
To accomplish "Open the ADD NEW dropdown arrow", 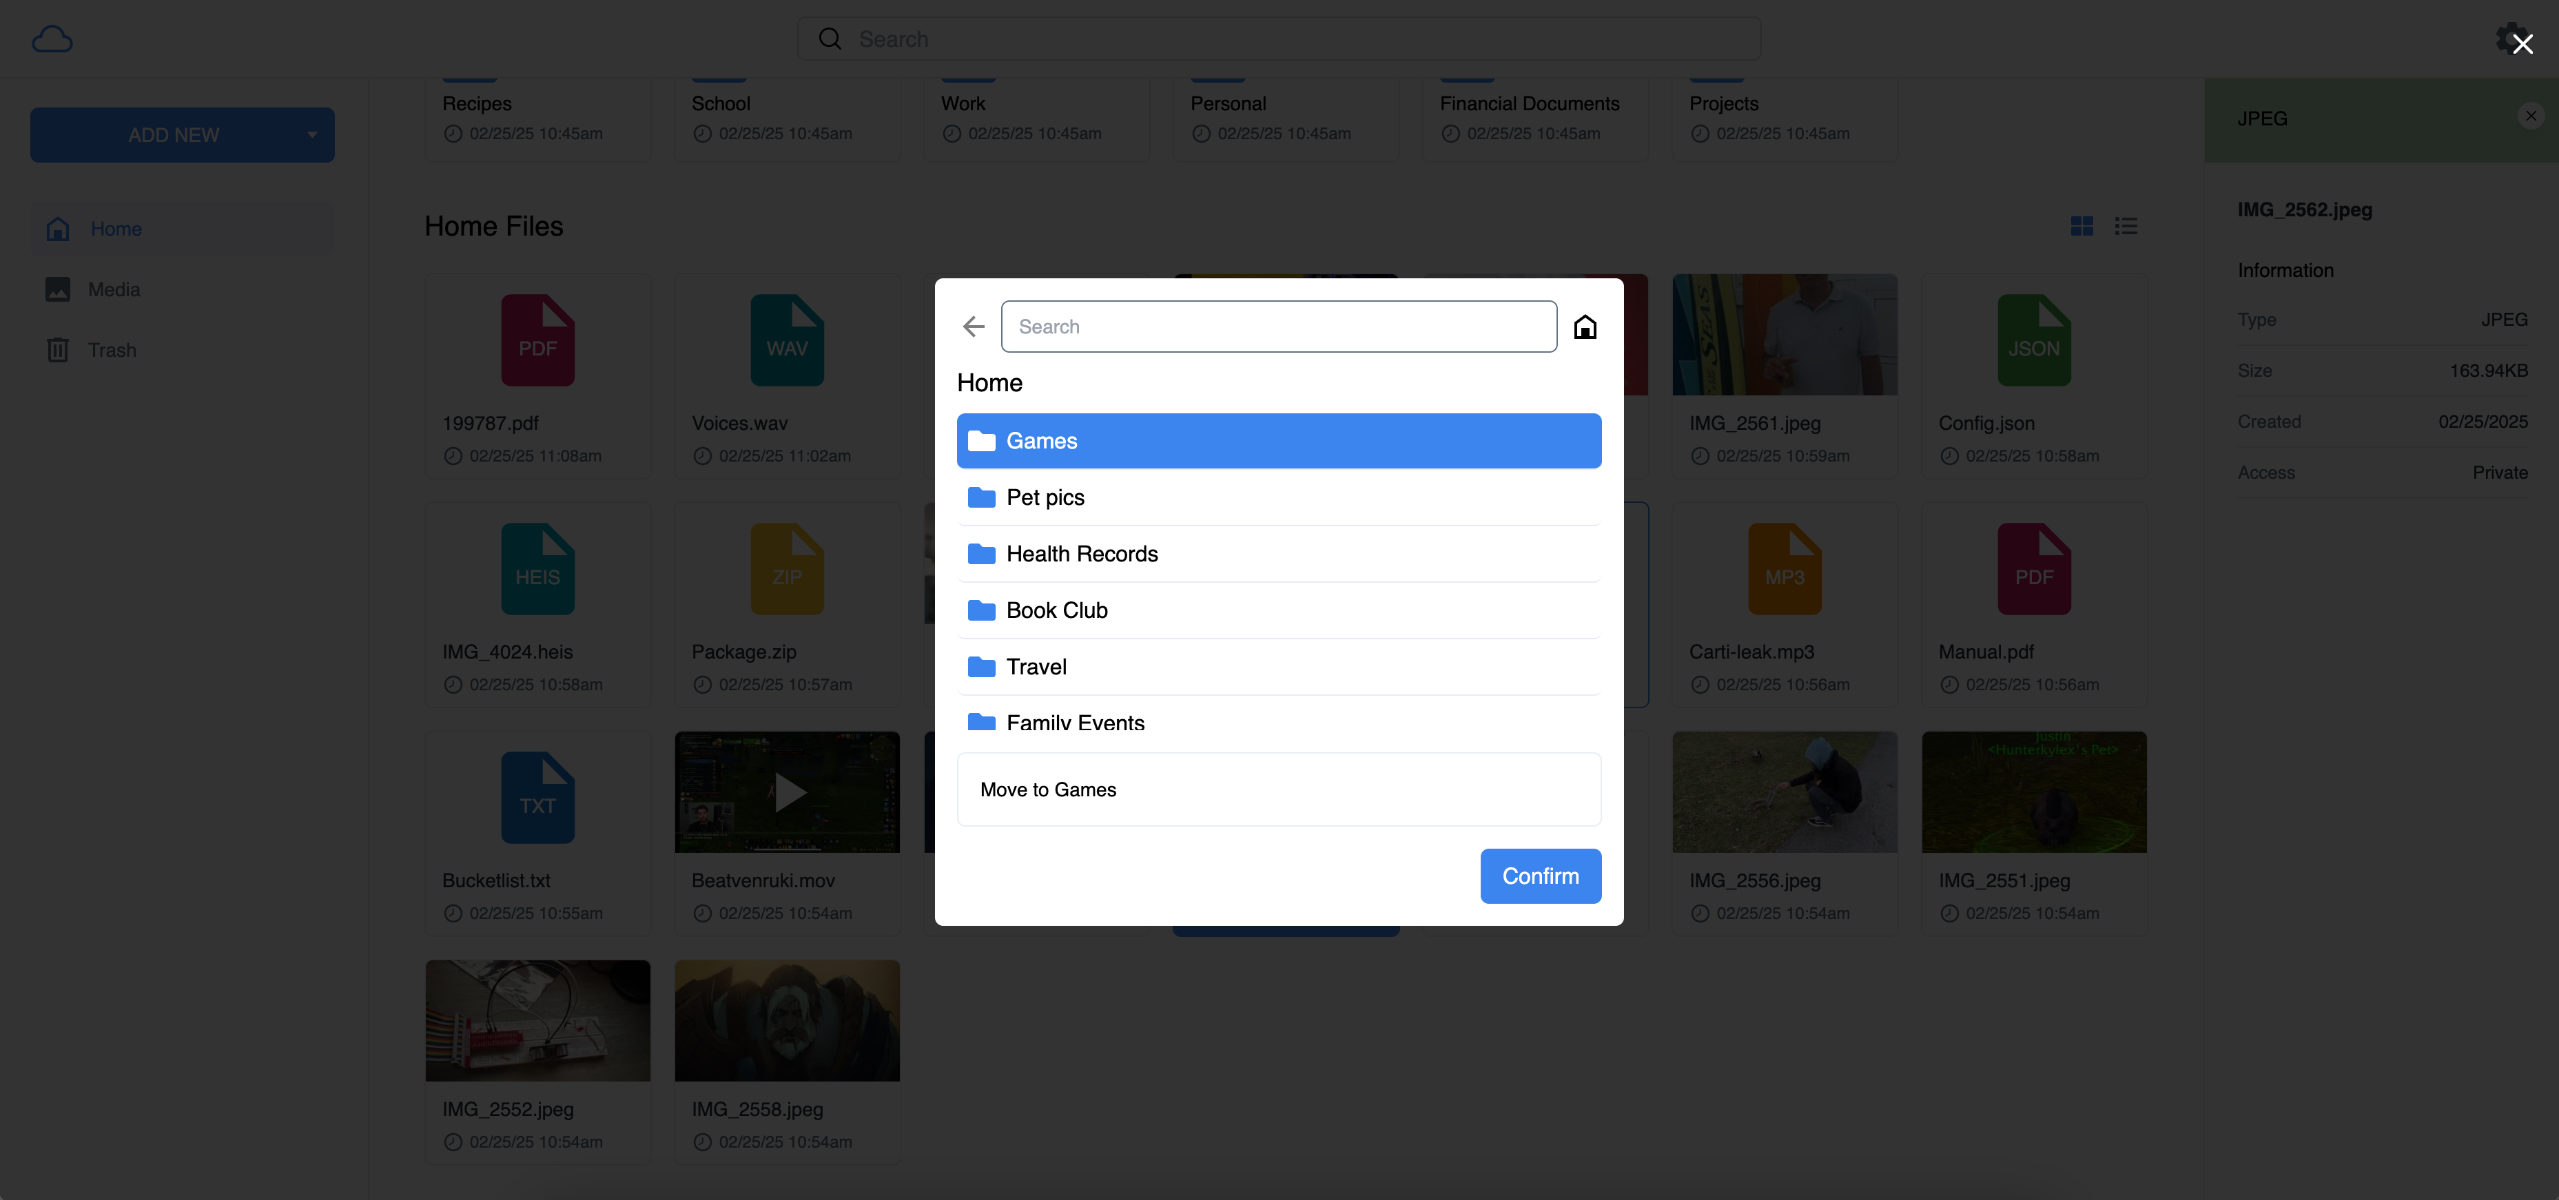I will pos(312,135).
